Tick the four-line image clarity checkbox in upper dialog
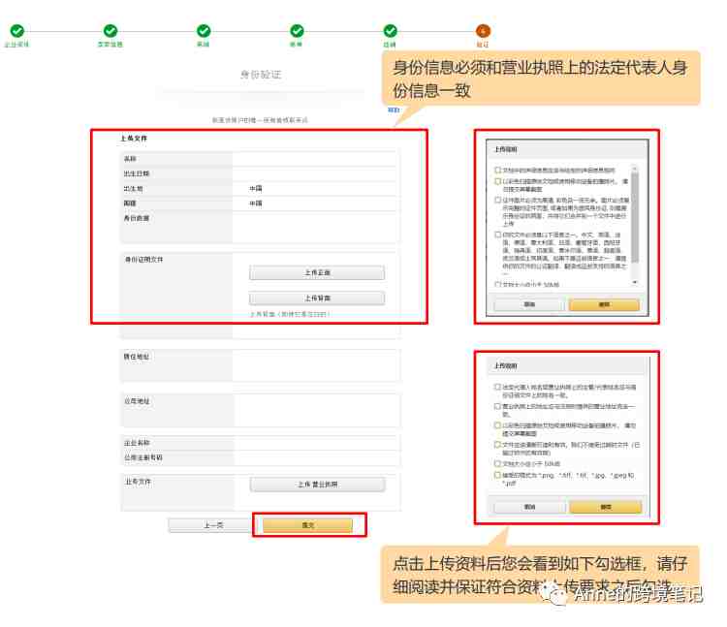Screen dimensions: 727x627 tap(498, 201)
